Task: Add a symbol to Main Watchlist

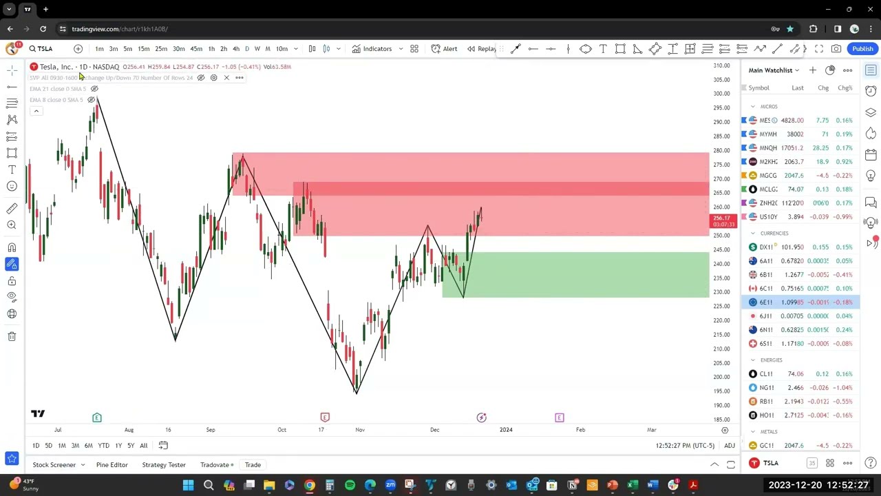Action: click(813, 70)
